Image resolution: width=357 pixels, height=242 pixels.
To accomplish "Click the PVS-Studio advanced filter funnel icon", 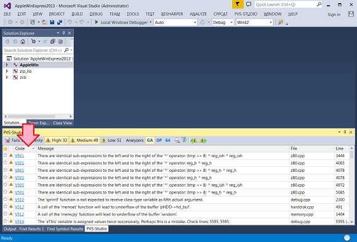I will pos(184,140).
